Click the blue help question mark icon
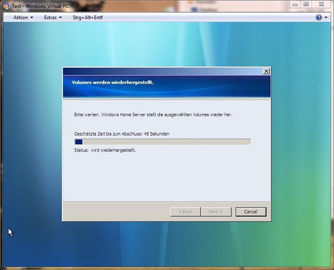Image resolution: width=334 pixels, height=270 pixels. 318,18
